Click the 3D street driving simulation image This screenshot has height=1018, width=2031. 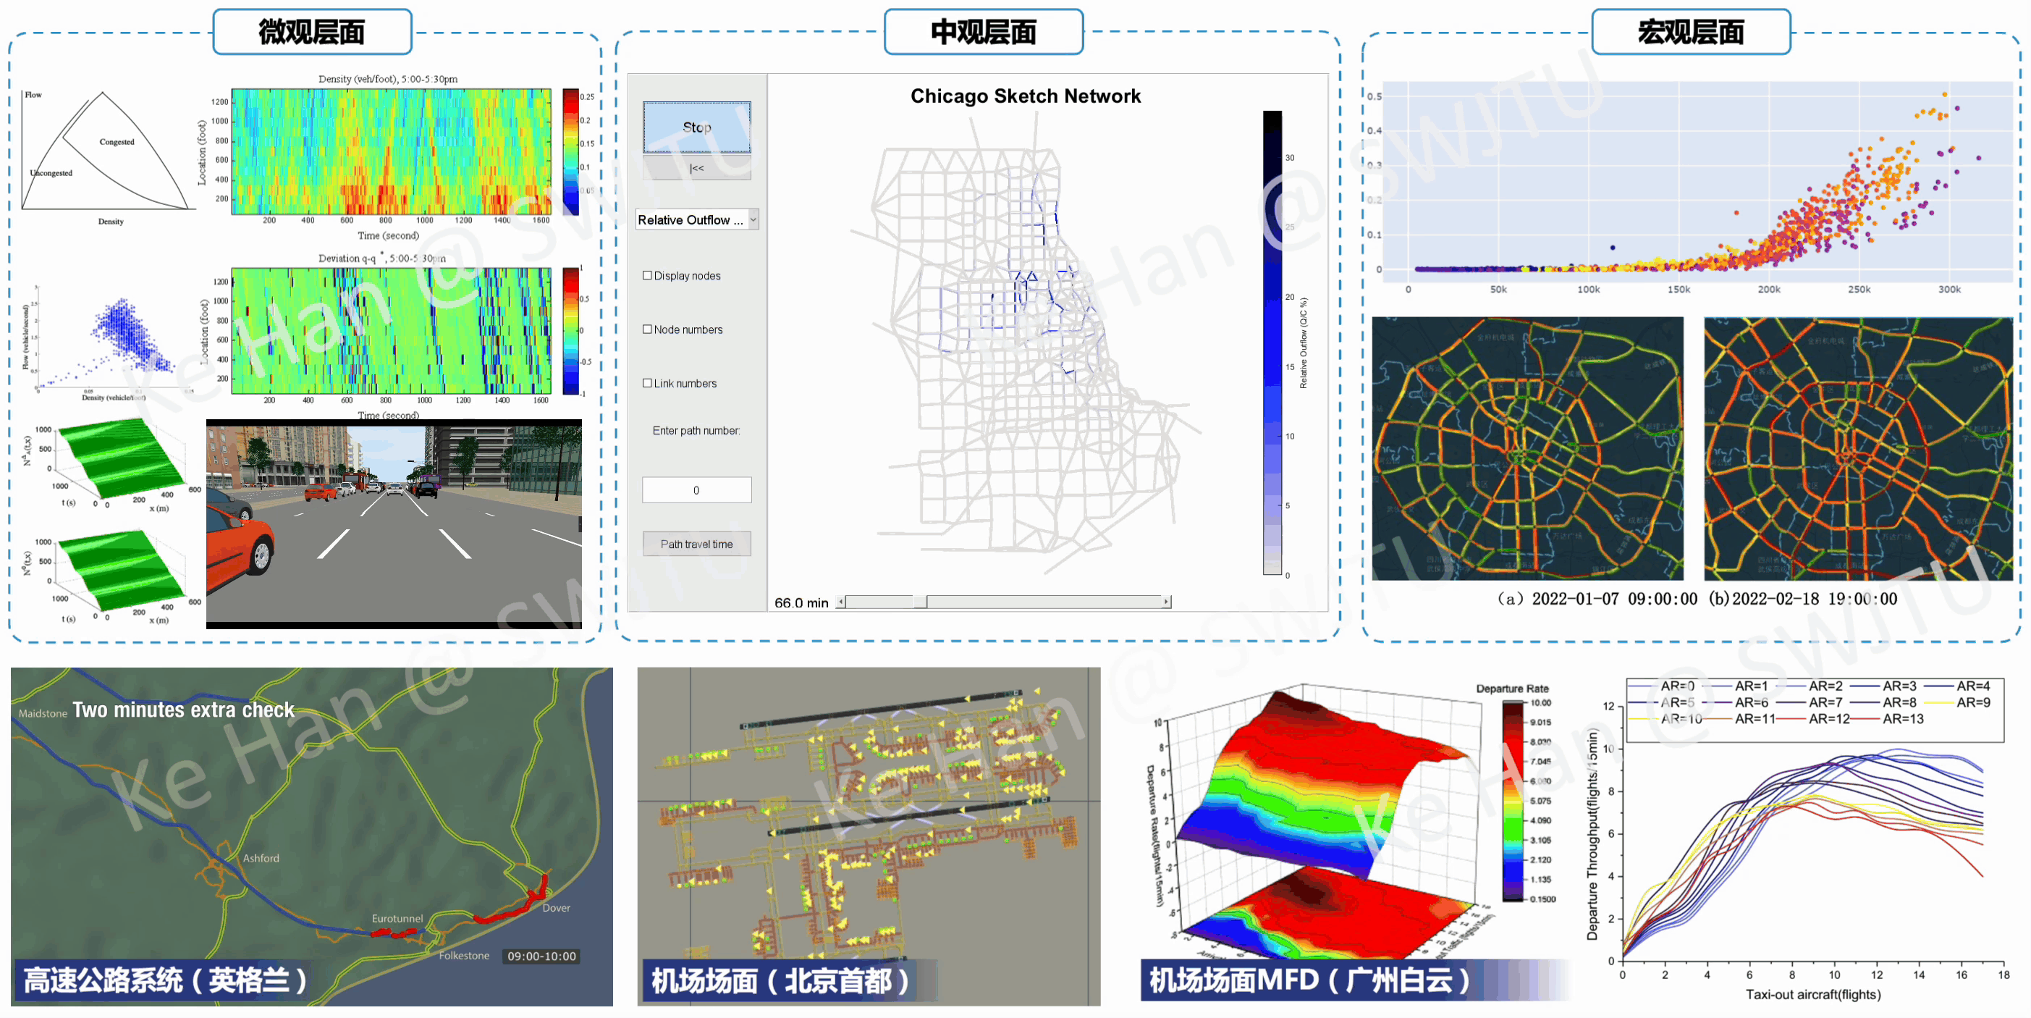pos(394,524)
